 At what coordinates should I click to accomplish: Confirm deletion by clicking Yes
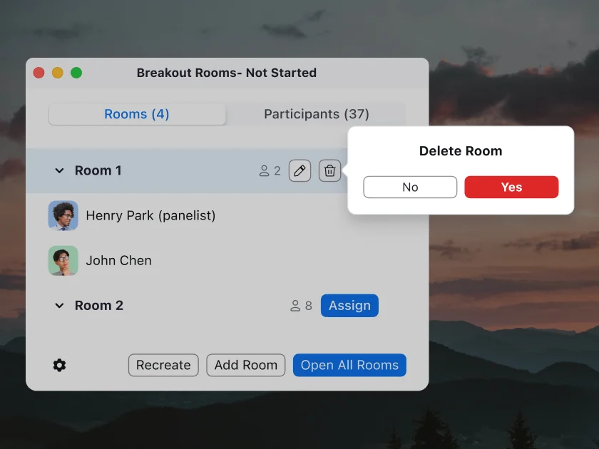pyautogui.click(x=511, y=187)
